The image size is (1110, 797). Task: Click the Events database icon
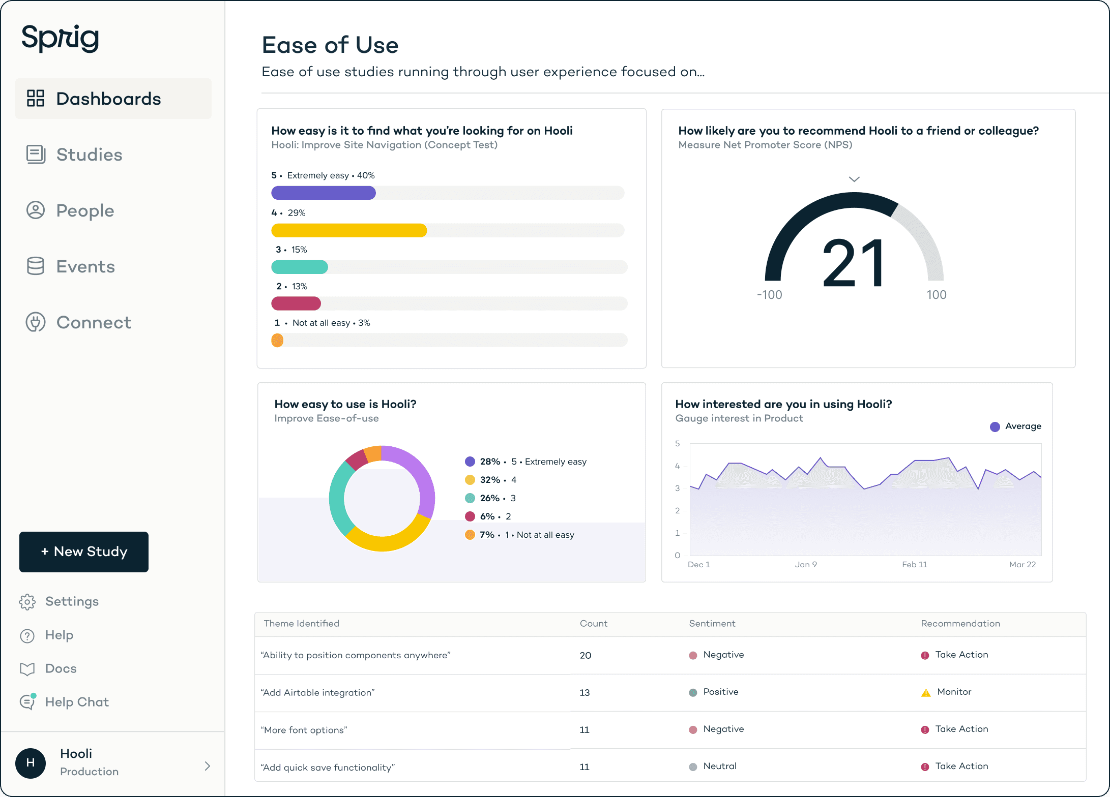coord(36,266)
